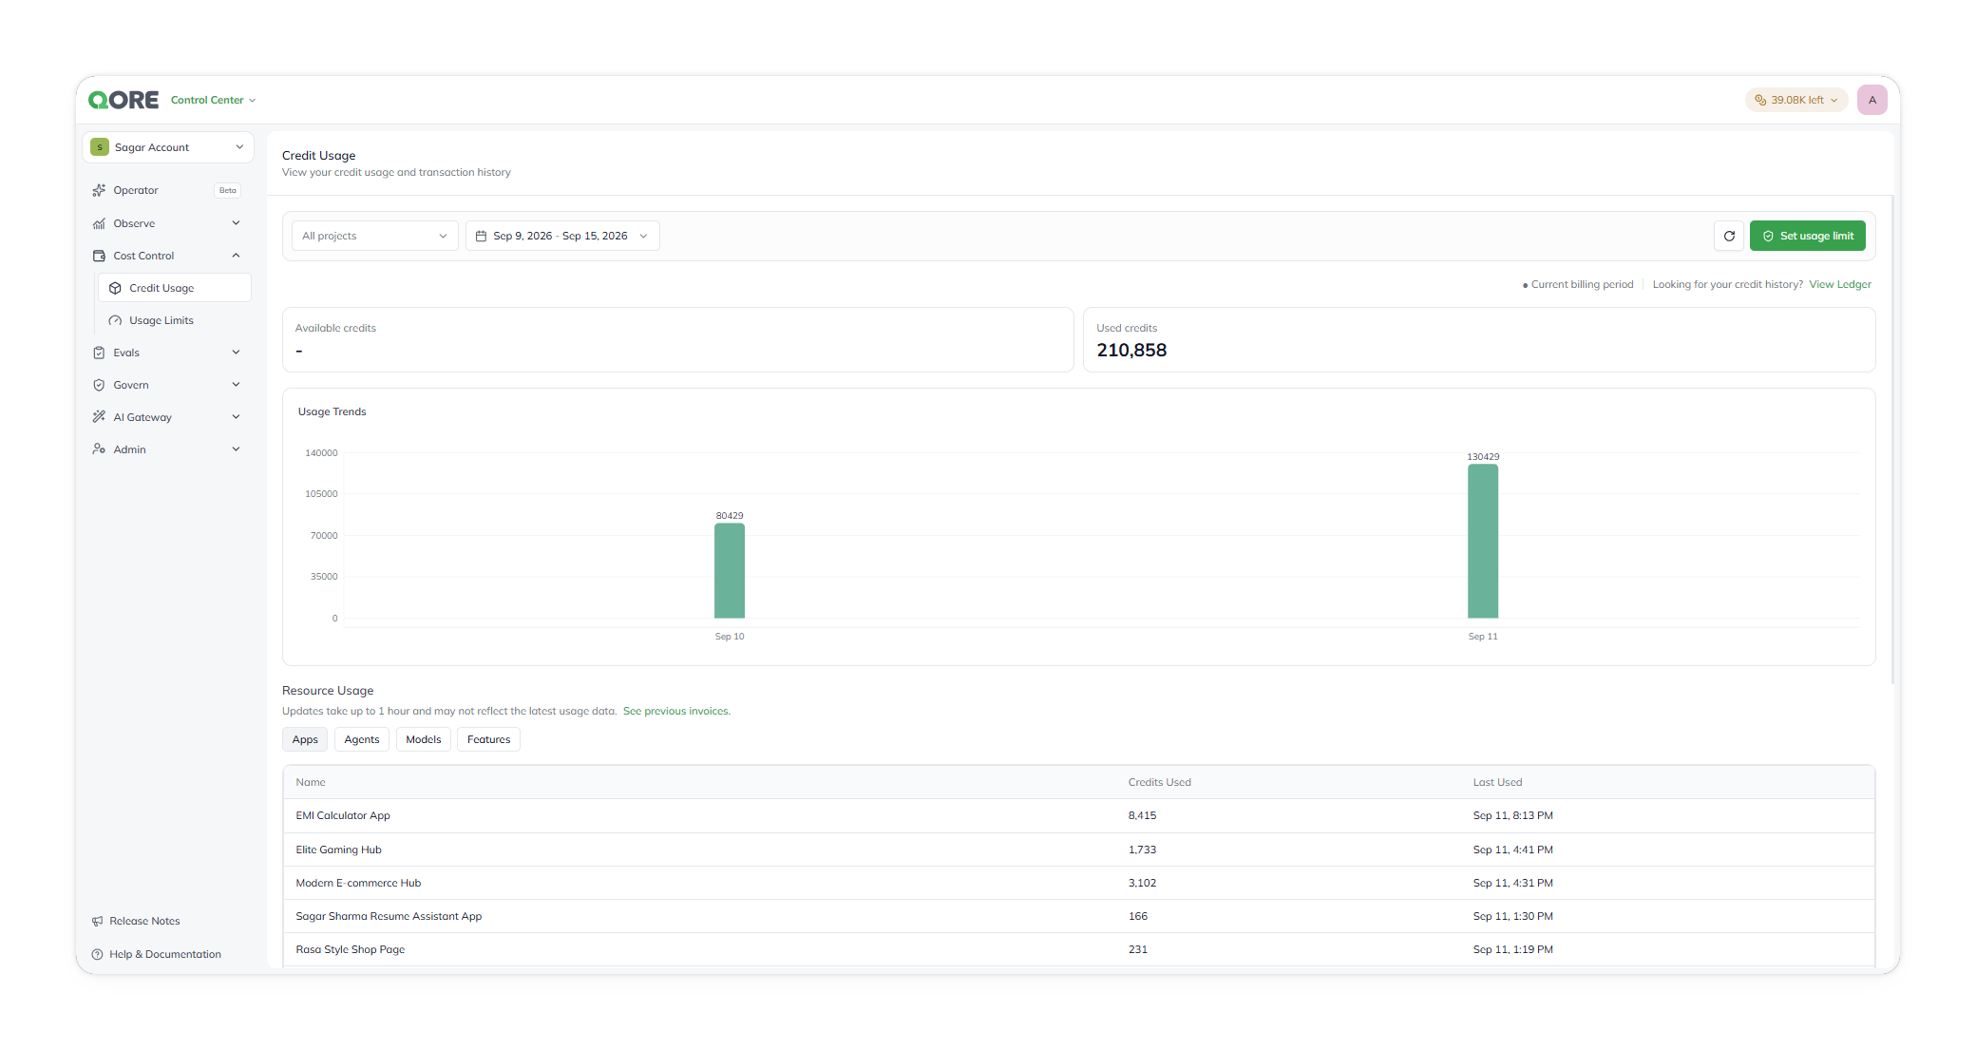Image resolution: width=1976 pixels, height=1050 pixels.
Task: Open the Sep 9 - Sep 15 date picker
Action: click(x=562, y=236)
